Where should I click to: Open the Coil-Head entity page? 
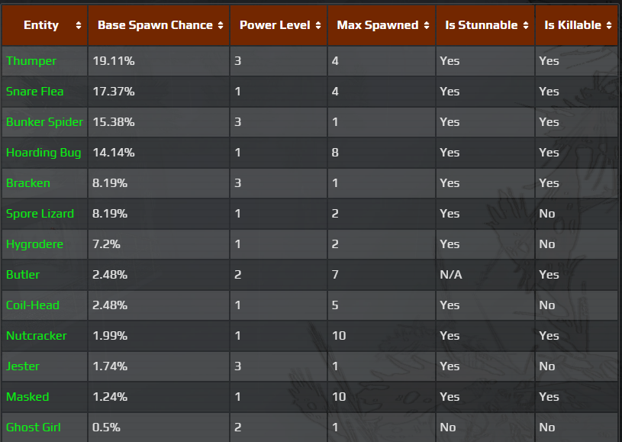coord(33,305)
